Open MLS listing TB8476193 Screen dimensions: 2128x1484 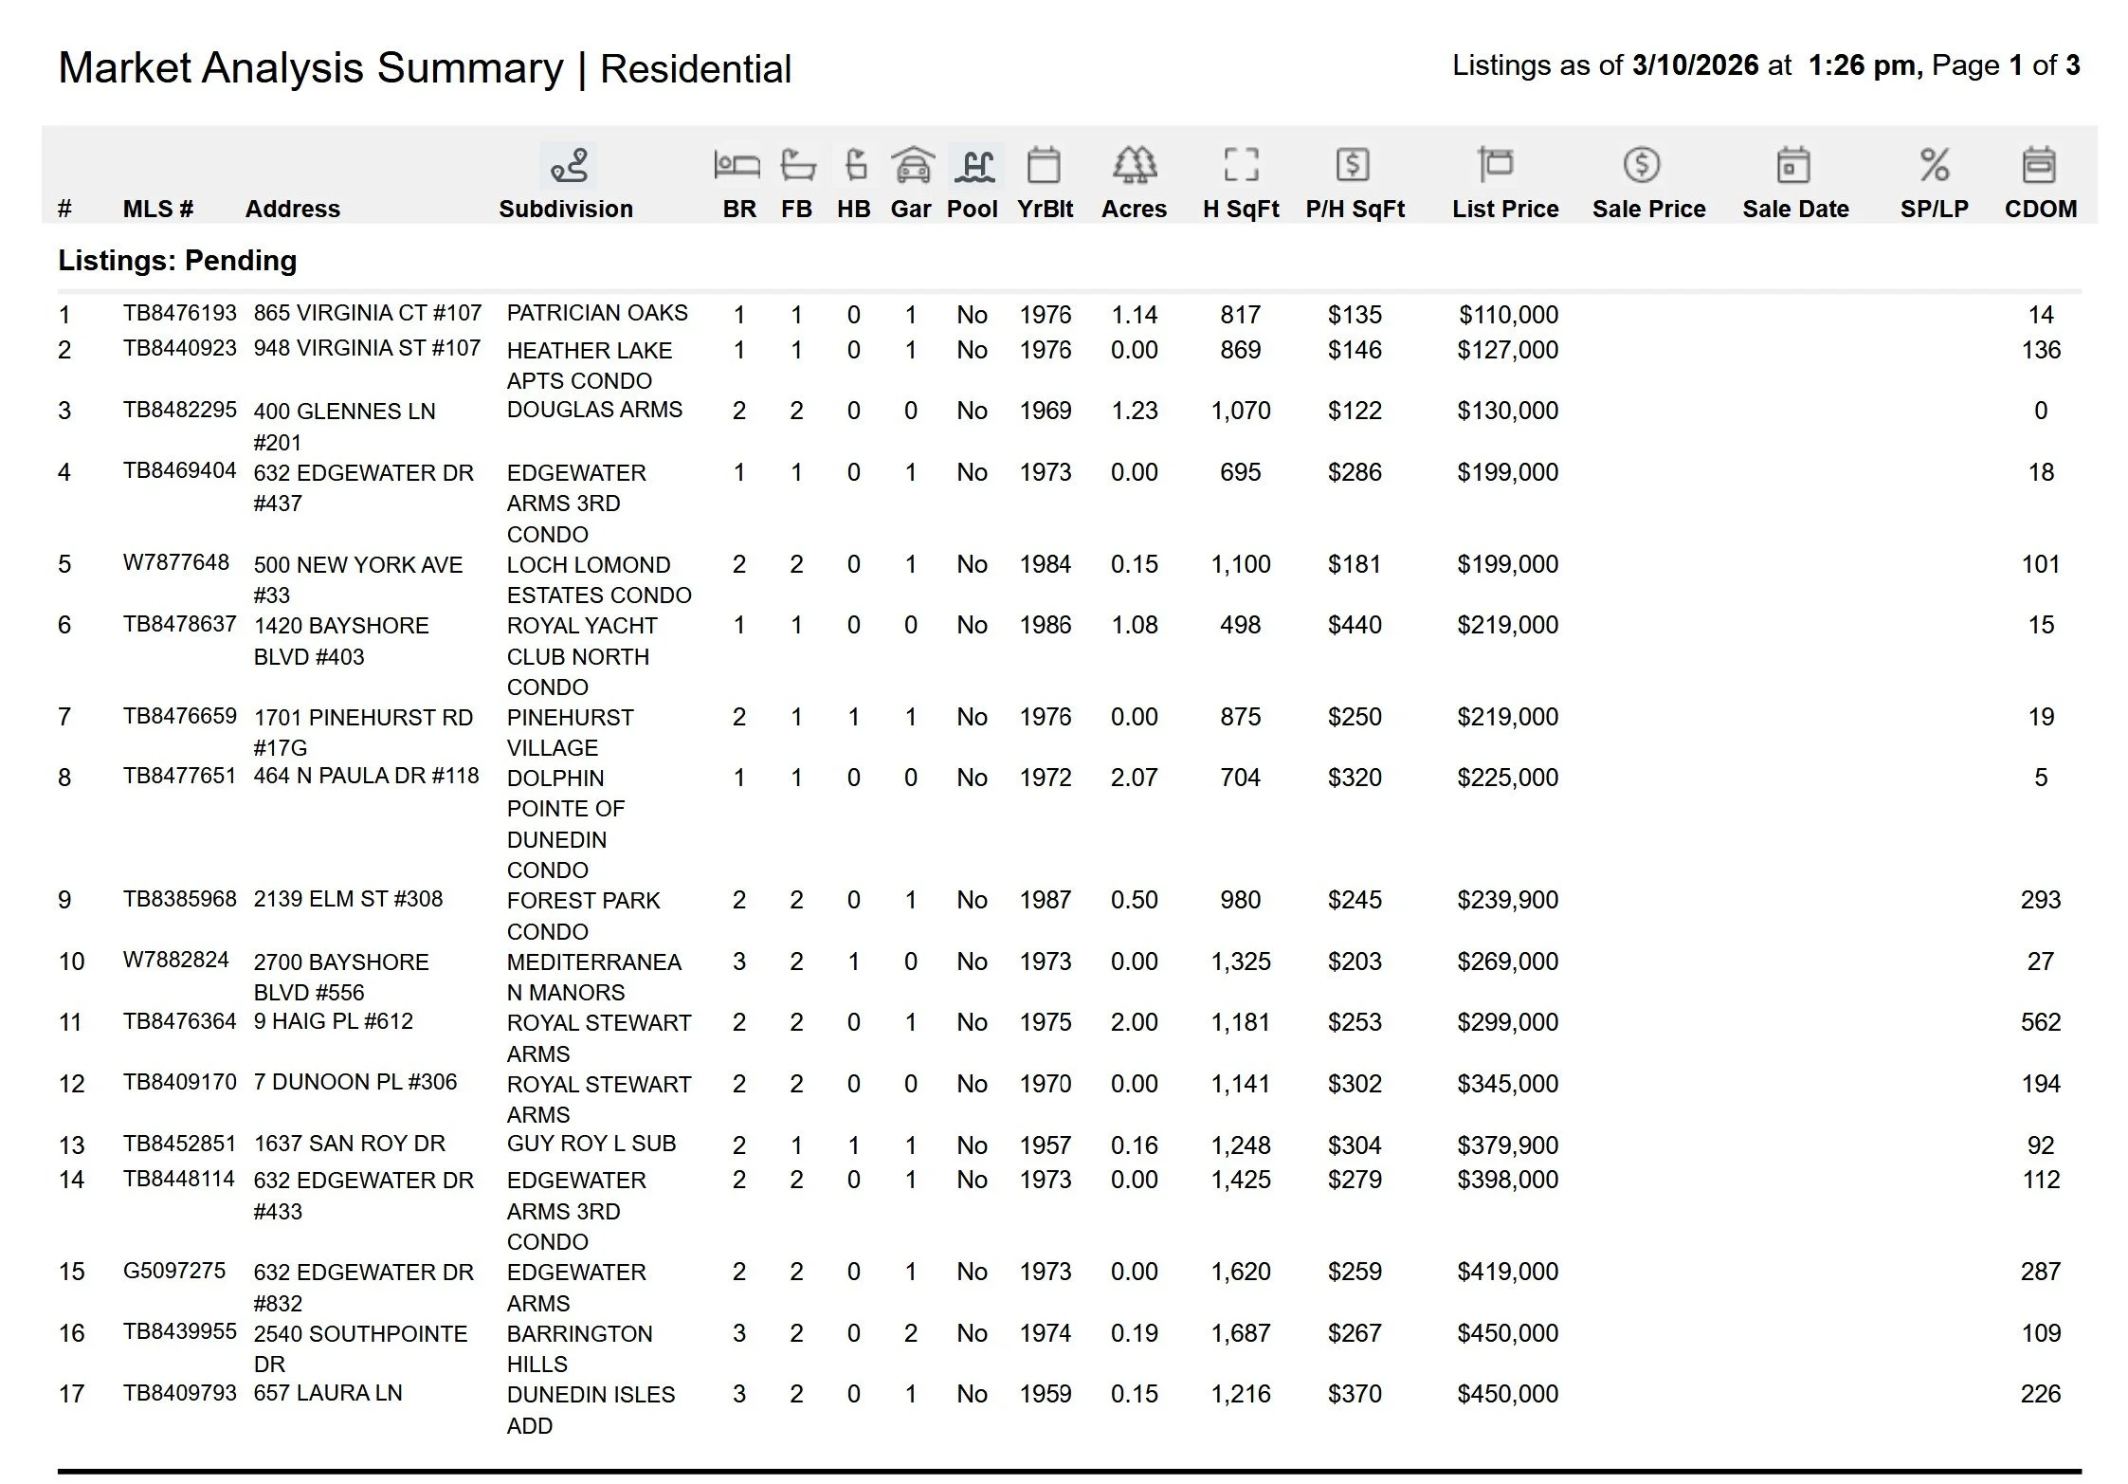(x=179, y=313)
